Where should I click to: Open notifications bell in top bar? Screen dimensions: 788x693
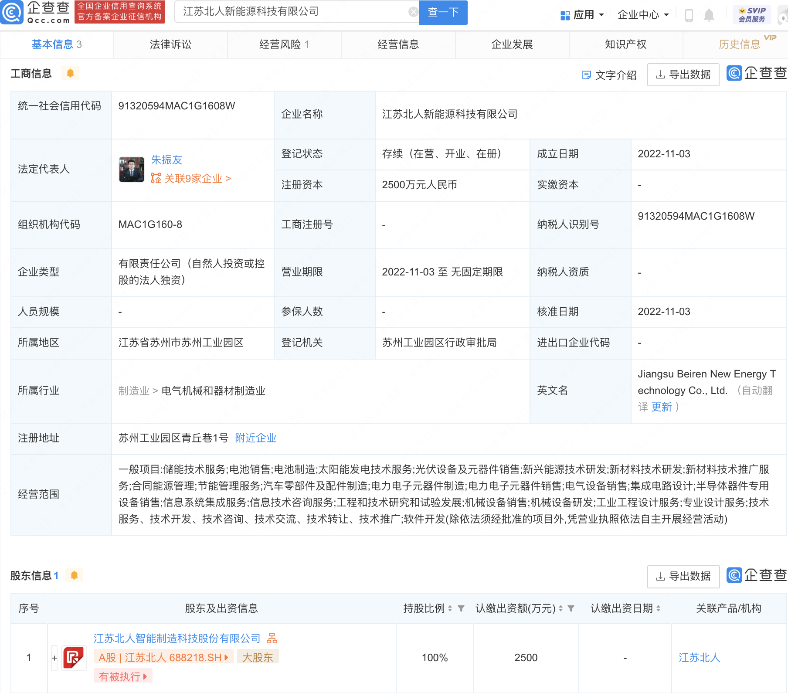tap(709, 15)
